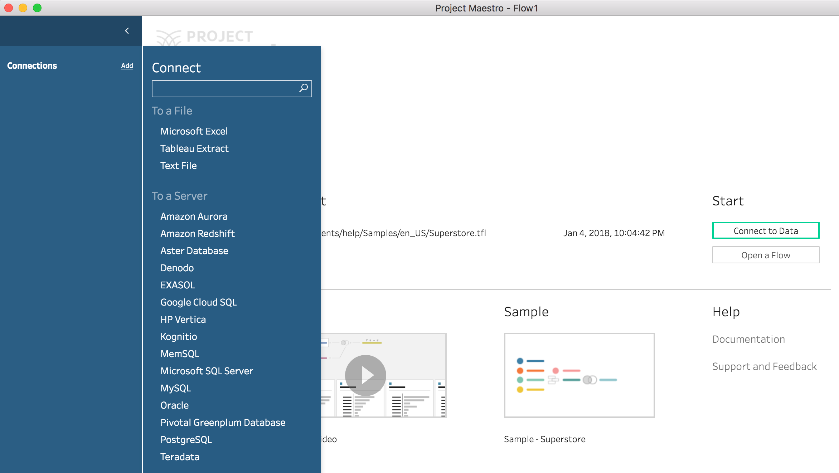Pick PostgreSQL from the server list
Image resolution: width=839 pixels, height=473 pixels.
pyautogui.click(x=186, y=440)
